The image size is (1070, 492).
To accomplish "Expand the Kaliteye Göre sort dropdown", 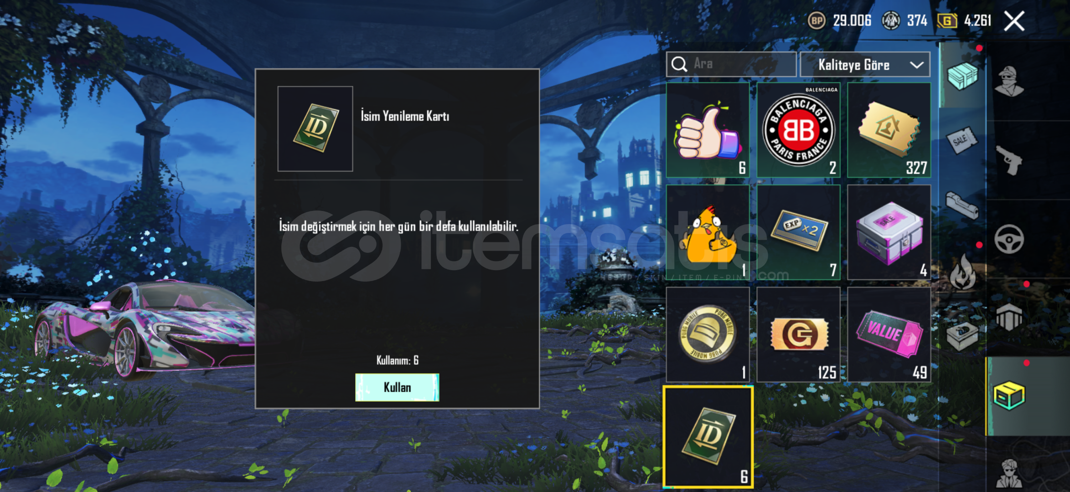I will click(x=865, y=65).
